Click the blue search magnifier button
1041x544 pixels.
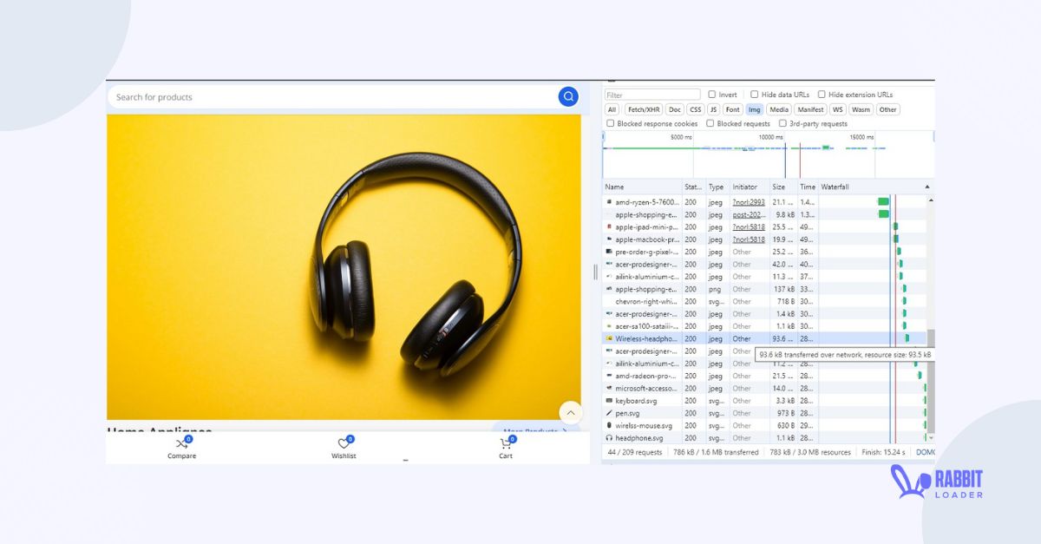(x=568, y=96)
